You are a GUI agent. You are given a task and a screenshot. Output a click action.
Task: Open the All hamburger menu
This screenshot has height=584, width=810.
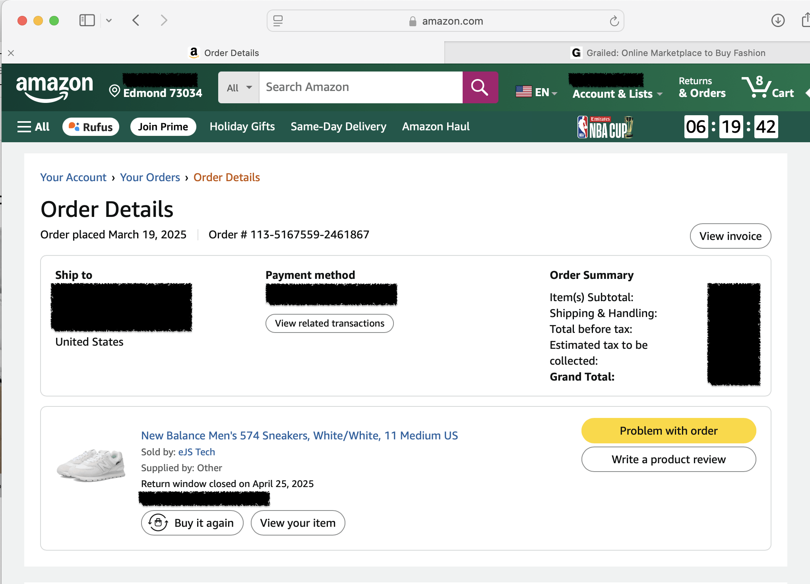[x=33, y=127]
